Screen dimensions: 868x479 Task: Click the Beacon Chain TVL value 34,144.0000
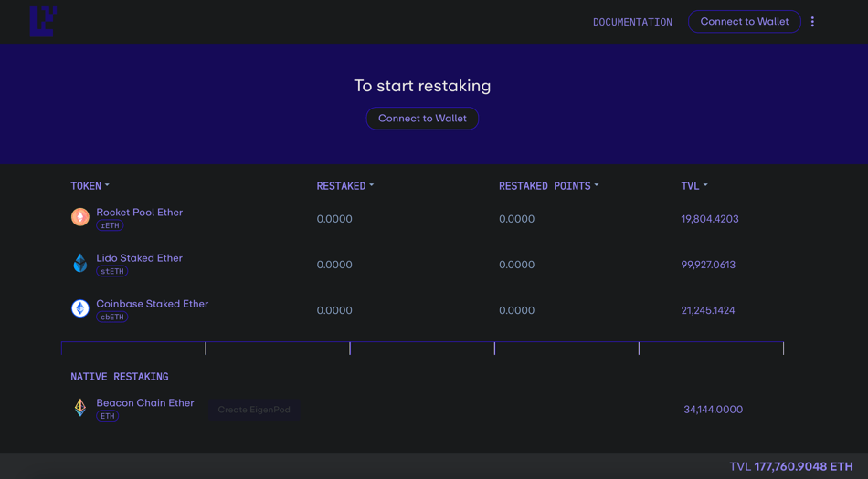713,410
